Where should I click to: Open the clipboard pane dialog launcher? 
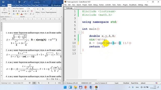[x=11, y=17]
